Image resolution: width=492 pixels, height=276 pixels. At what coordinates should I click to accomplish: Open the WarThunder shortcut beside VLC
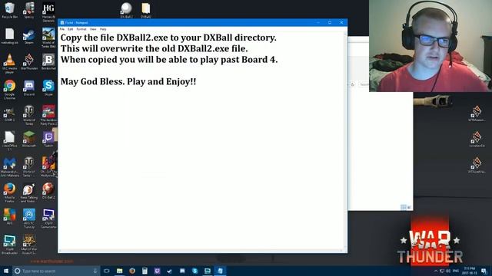[x=29, y=62]
